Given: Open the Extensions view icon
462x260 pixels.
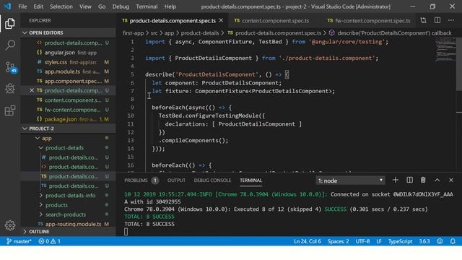Looking at the screenshot, I should coord(10,110).
